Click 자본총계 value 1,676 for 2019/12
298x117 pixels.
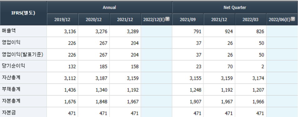(x=70, y=102)
